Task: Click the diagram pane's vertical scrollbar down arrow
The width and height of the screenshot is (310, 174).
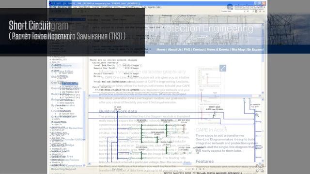Action: coord(263,161)
